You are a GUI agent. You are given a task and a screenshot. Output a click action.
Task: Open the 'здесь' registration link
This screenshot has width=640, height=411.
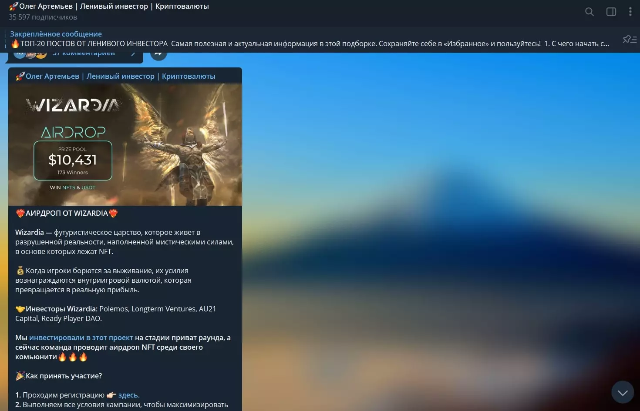click(128, 395)
